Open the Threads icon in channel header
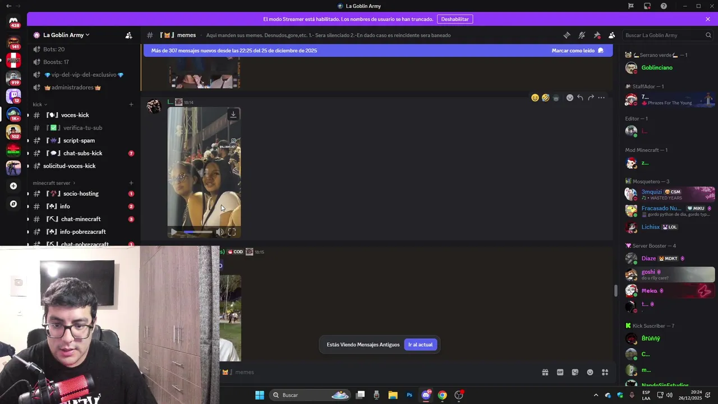The image size is (718, 404). [567, 35]
